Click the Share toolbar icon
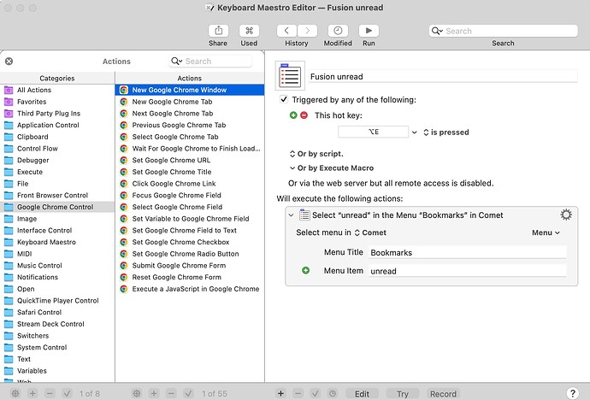 218,31
